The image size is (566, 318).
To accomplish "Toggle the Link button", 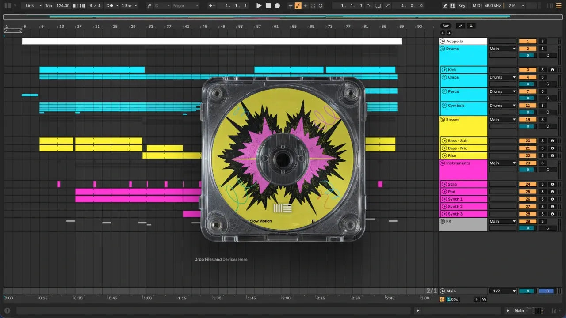I will click(30, 6).
